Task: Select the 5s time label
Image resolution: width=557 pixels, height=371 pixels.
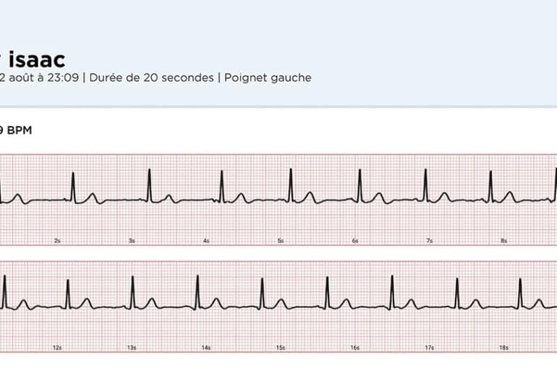Action: point(281,241)
